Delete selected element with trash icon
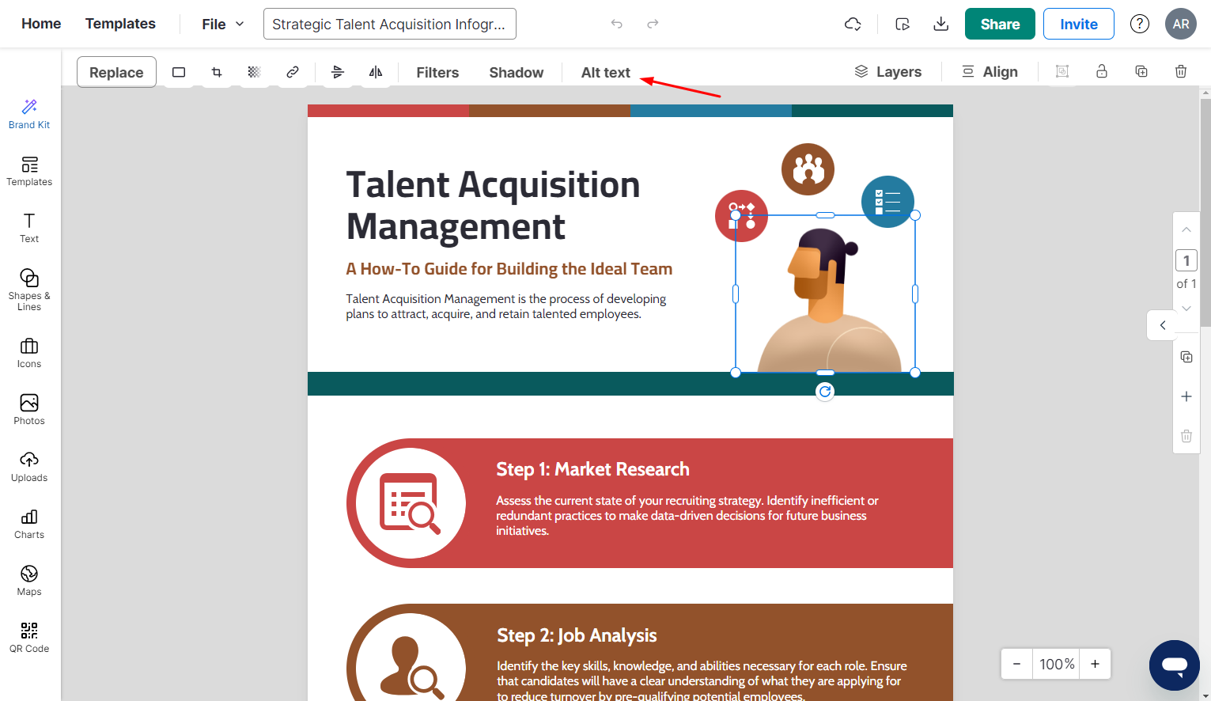This screenshot has width=1211, height=701. tap(1180, 71)
